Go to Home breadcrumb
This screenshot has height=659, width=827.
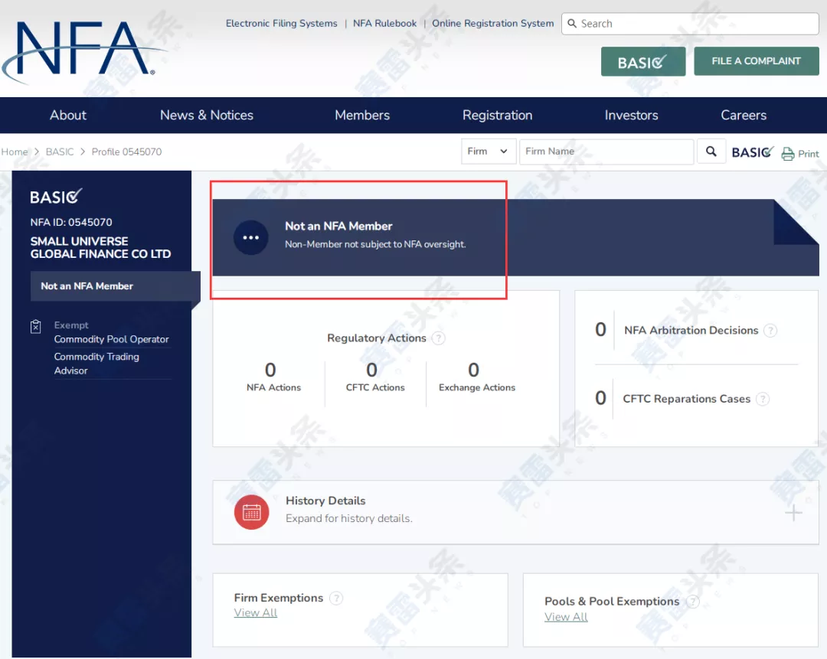click(15, 152)
